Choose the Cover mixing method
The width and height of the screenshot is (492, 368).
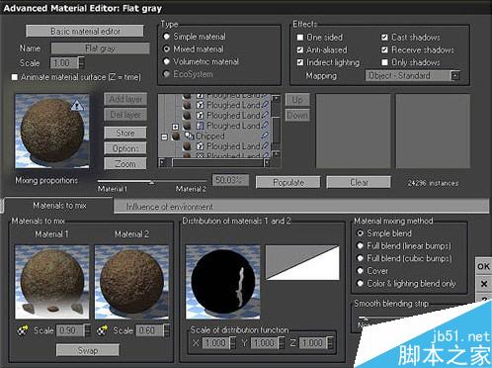[361, 271]
